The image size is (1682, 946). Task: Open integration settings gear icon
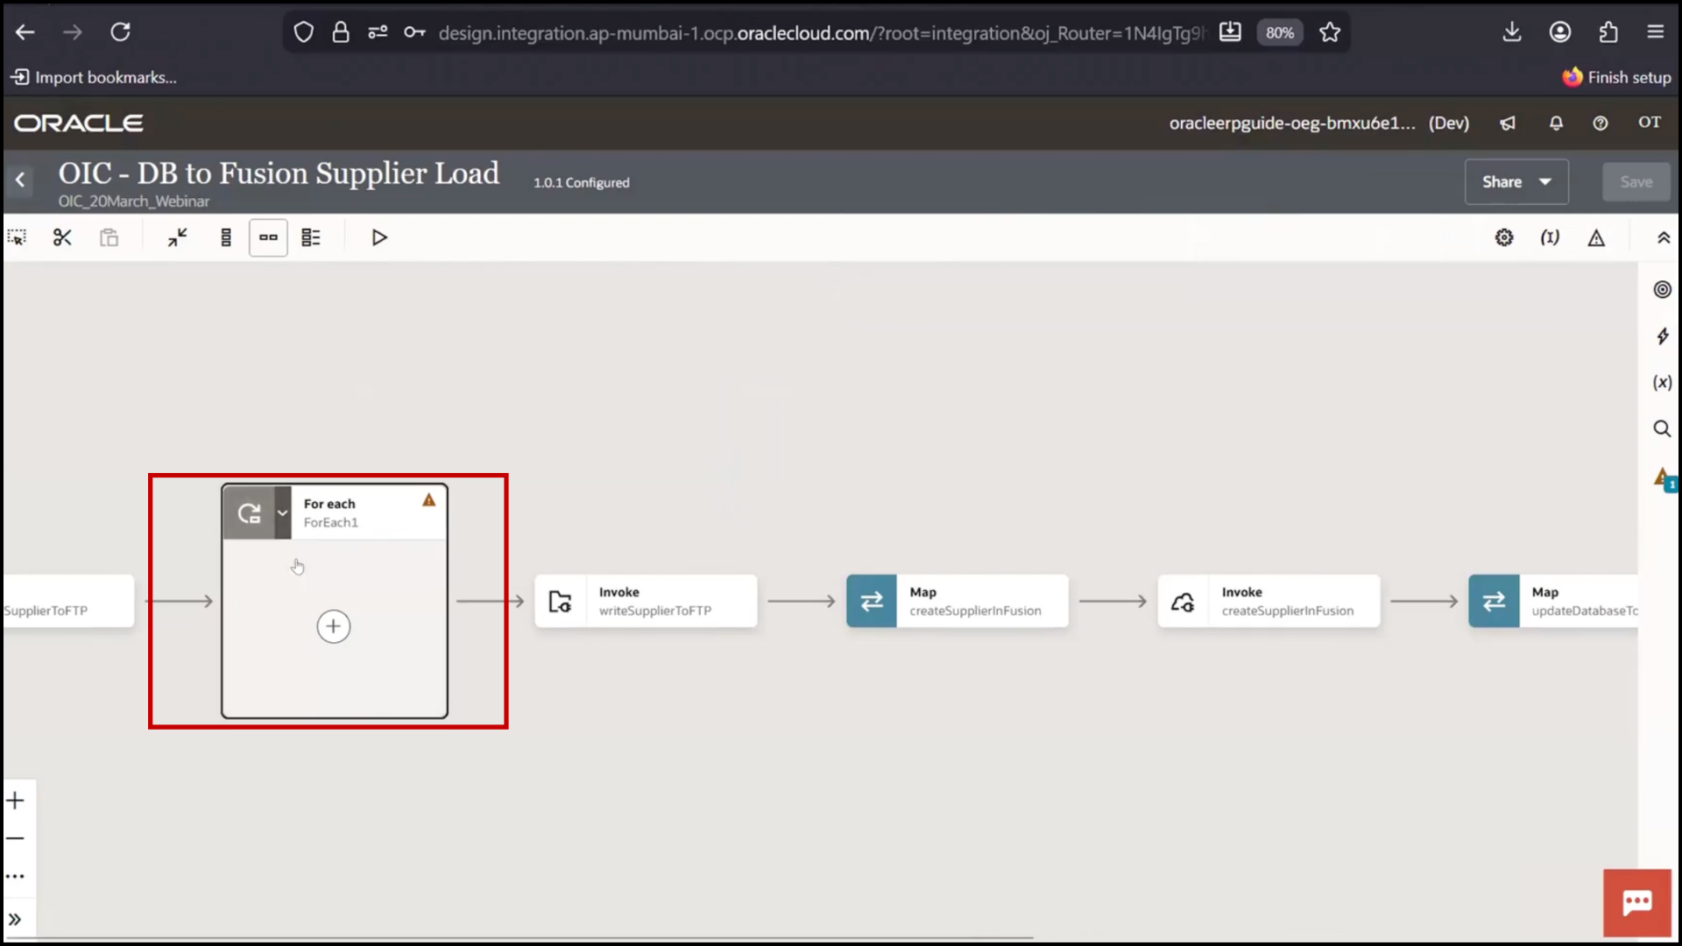tap(1504, 238)
